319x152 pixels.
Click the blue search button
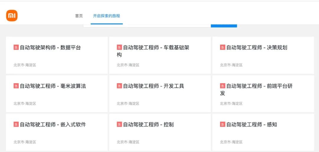[224, 25]
